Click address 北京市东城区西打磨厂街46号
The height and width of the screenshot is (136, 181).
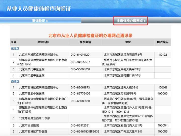coord(122,75)
